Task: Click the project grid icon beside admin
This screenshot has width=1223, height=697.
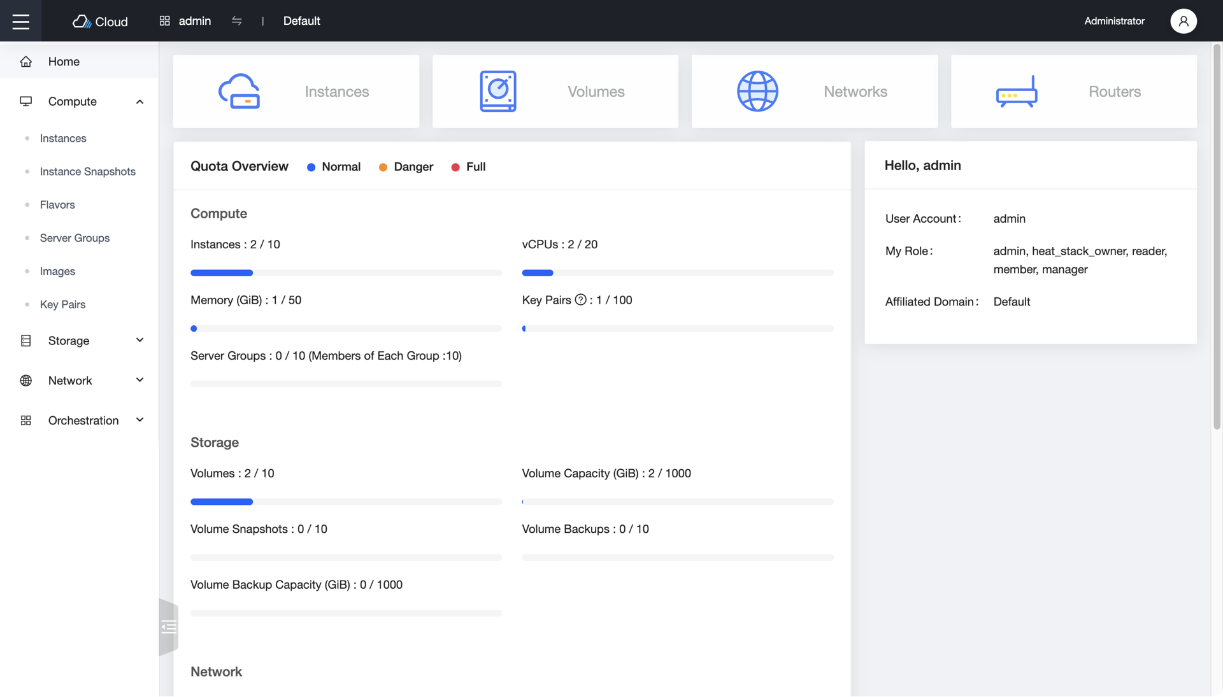Action: tap(164, 21)
